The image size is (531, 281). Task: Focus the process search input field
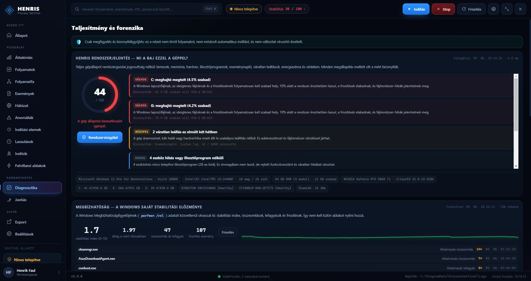point(147,9)
